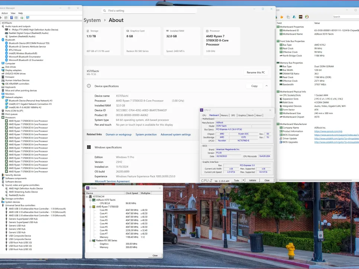This screenshot has height=269, width=359.
Task: Collapse the Radeon RX 580 Series node in Clocks
Action: tap(90, 240)
